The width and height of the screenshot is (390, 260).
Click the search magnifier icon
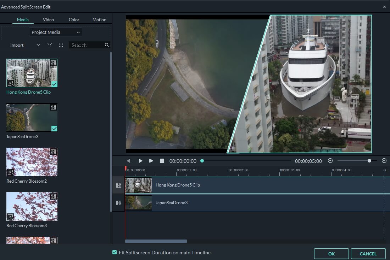point(106,45)
